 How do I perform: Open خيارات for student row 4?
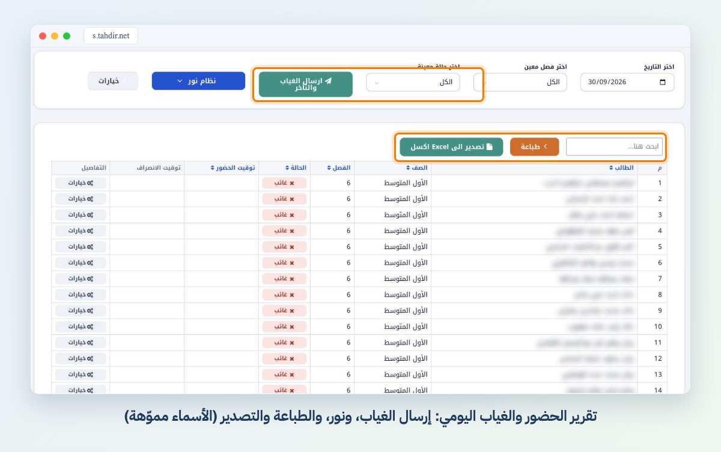(81, 231)
